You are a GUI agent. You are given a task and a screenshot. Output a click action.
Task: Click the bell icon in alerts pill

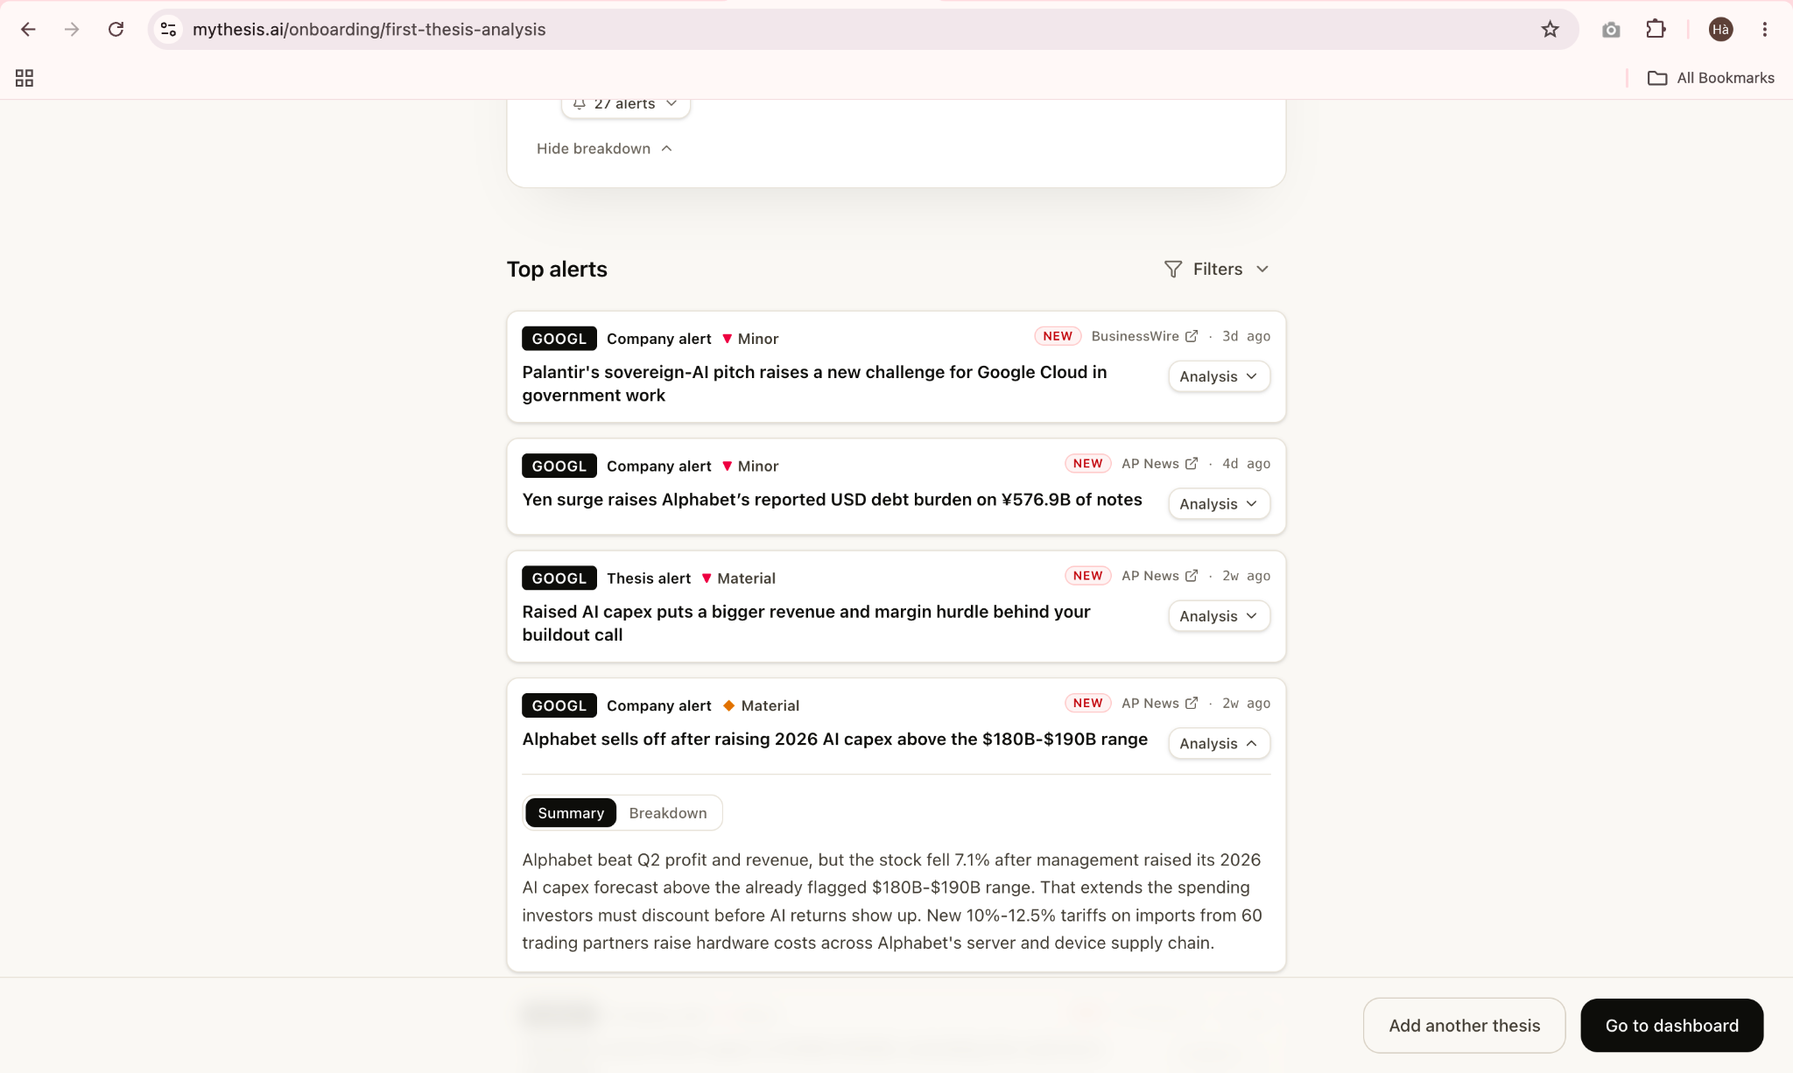point(580,103)
